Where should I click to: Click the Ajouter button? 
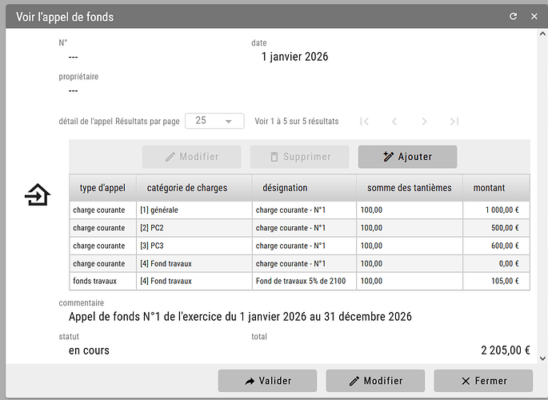pos(407,157)
